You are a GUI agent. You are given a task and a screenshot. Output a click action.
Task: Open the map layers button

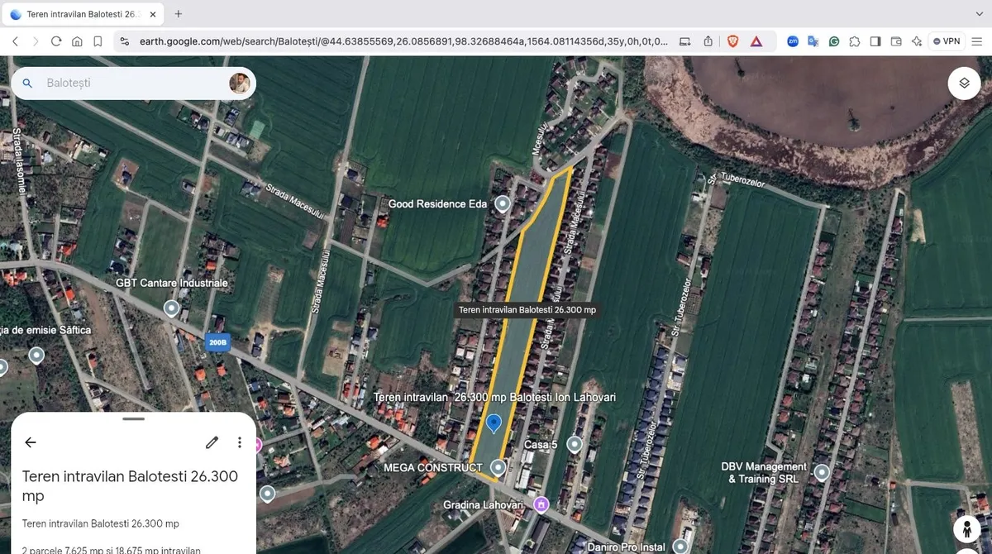point(964,84)
